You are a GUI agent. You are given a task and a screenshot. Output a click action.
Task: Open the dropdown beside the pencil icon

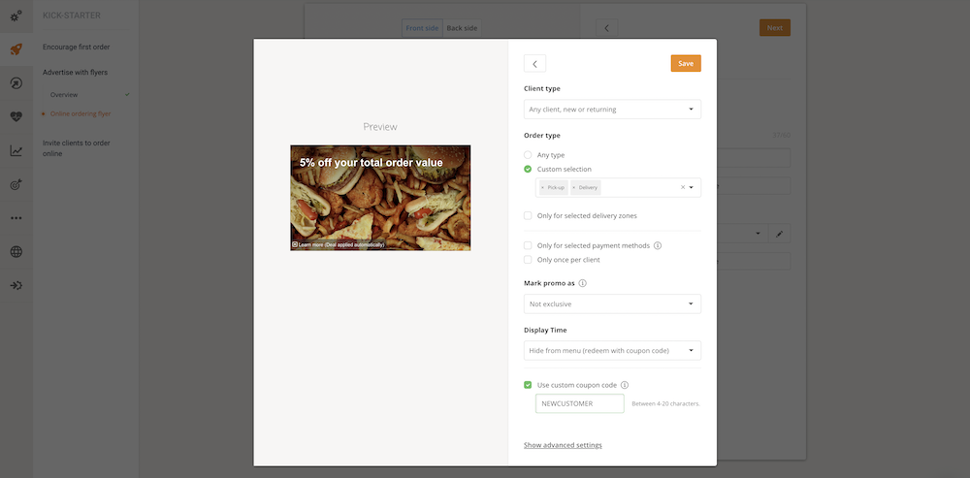pos(759,234)
